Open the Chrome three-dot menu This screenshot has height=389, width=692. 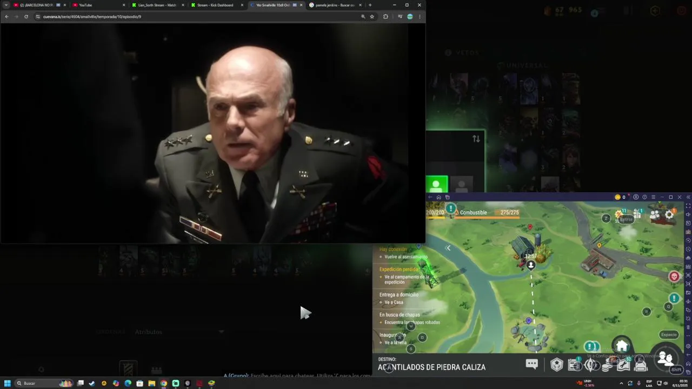tap(420, 17)
